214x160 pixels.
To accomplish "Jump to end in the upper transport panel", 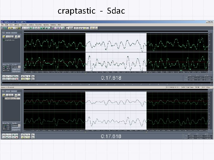I will (x=13, y=79).
